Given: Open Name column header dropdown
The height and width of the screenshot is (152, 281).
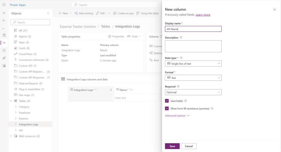Looking at the screenshot, I should [132, 90].
